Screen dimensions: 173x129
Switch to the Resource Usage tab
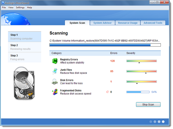(128, 23)
